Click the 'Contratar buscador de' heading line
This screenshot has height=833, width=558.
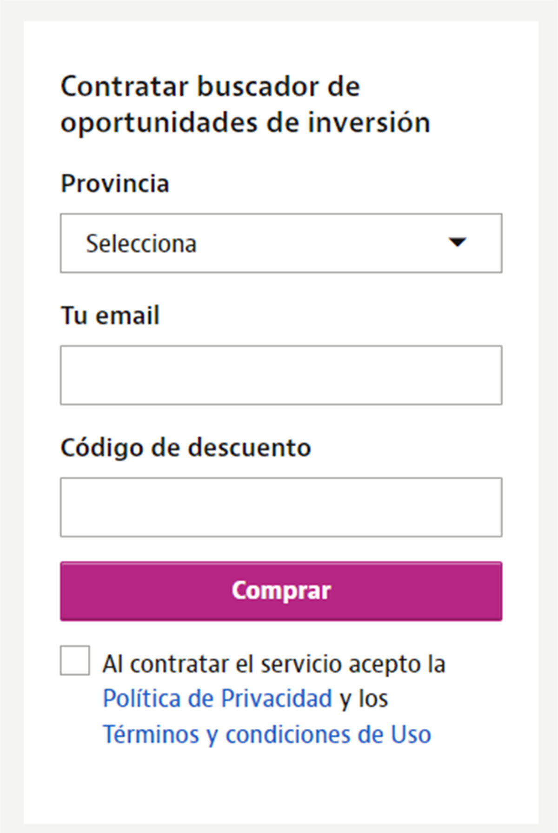(210, 87)
